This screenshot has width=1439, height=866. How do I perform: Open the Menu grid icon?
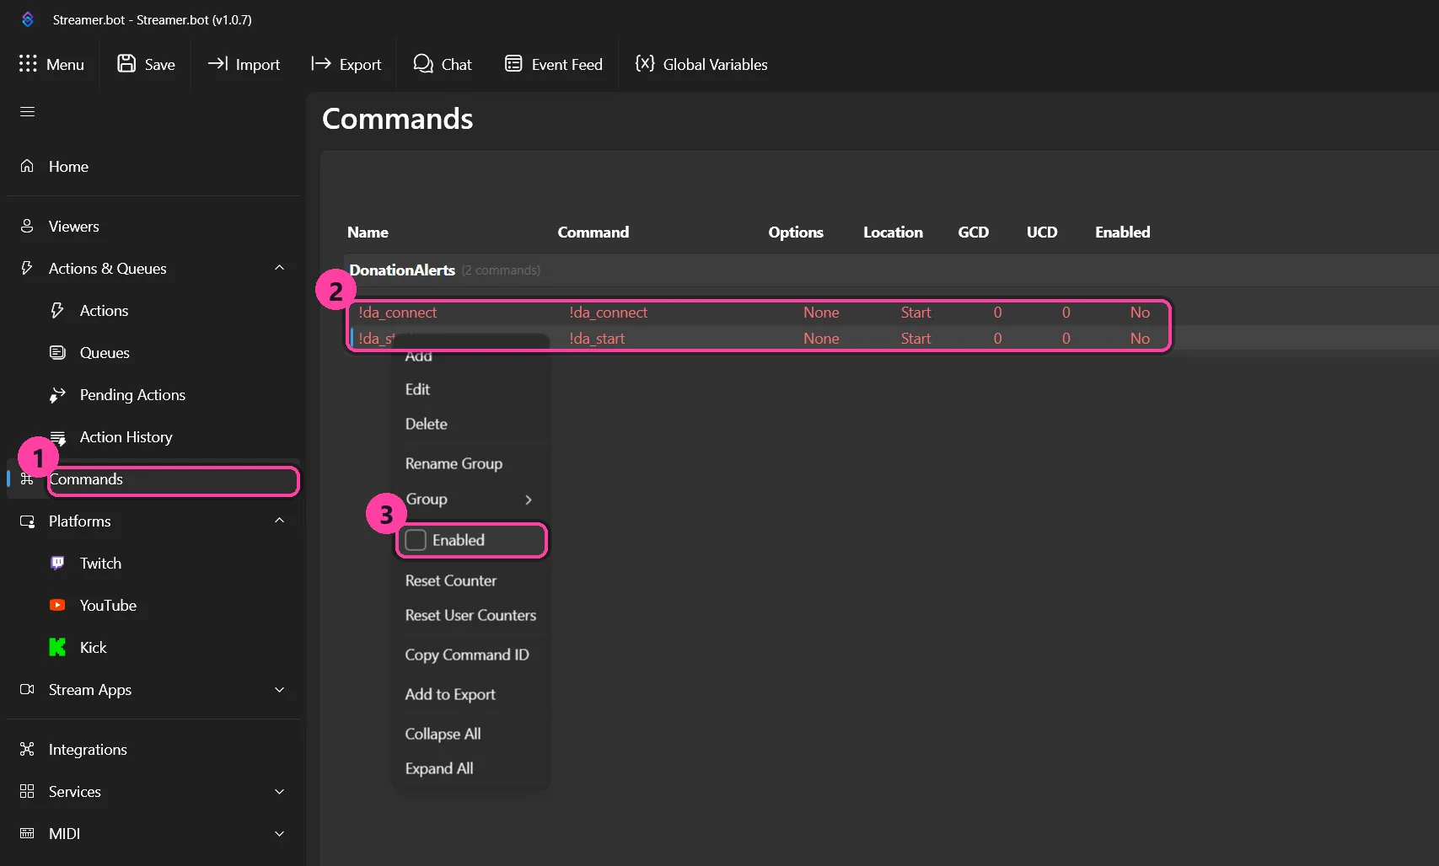(x=28, y=64)
